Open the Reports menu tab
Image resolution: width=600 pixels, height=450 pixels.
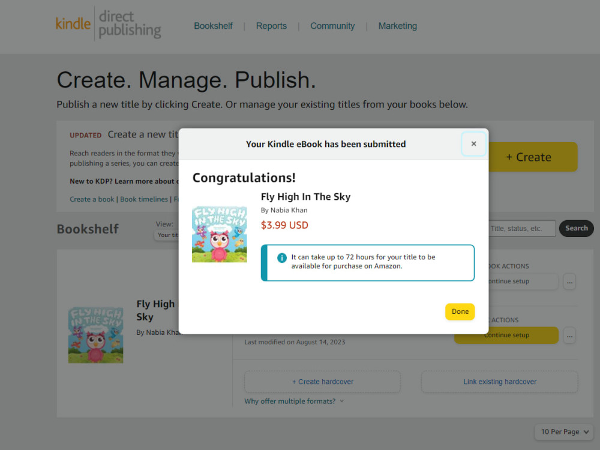click(271, 26)
